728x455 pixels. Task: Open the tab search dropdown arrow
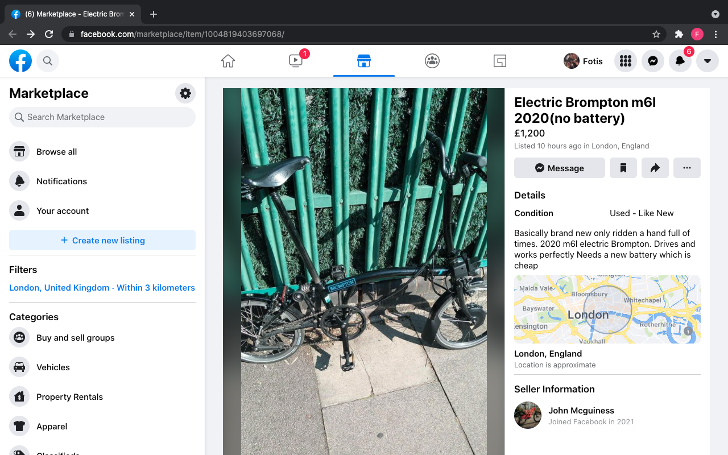pos(715,14)
